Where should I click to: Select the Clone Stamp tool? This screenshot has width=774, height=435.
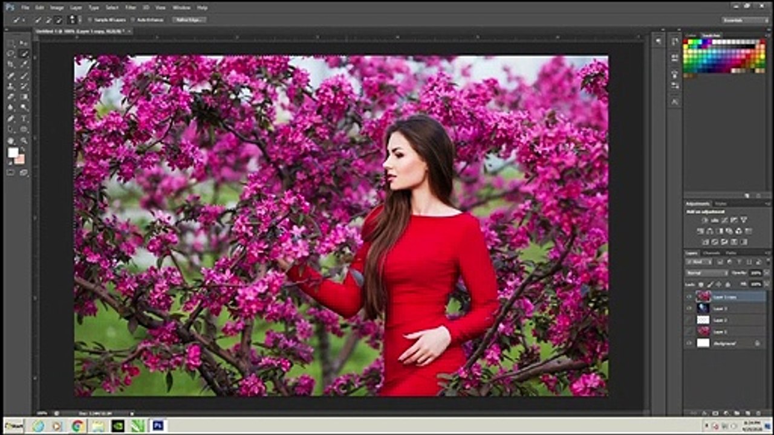(x=10, y=86)
